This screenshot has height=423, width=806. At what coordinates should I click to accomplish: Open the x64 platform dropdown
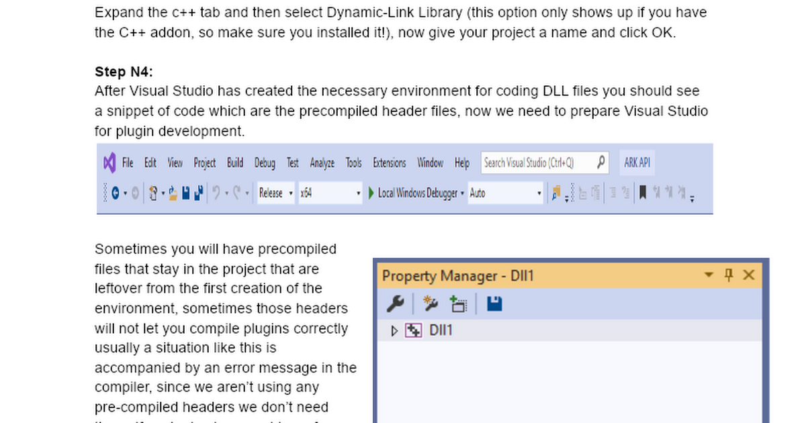[330, 193]
